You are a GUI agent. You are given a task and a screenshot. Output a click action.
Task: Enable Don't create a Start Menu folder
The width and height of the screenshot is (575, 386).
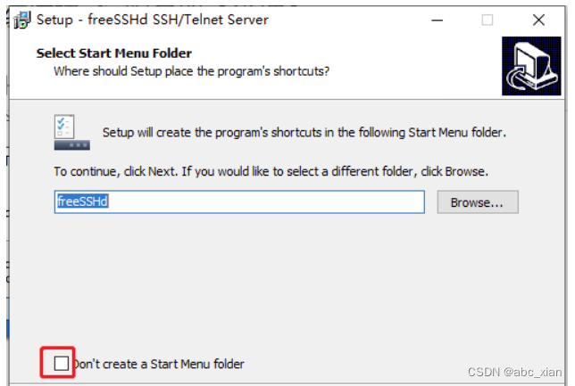(61, 364)
